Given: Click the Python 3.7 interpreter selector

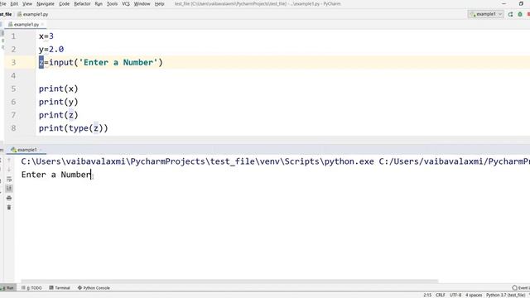Looking at the screenshot, I should click(x=506, y=295).
